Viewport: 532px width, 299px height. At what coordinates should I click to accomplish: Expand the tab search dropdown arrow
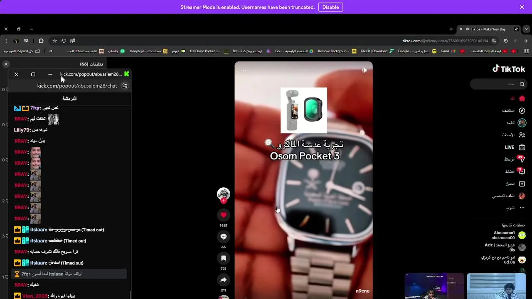527,29
